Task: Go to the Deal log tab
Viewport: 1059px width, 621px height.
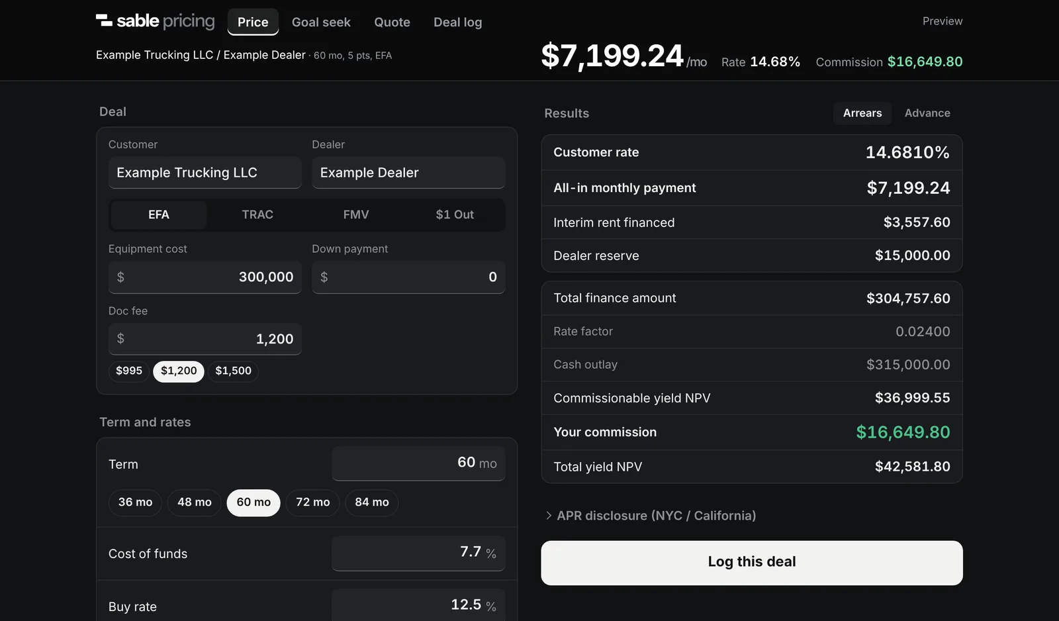Action: point(457,22)
